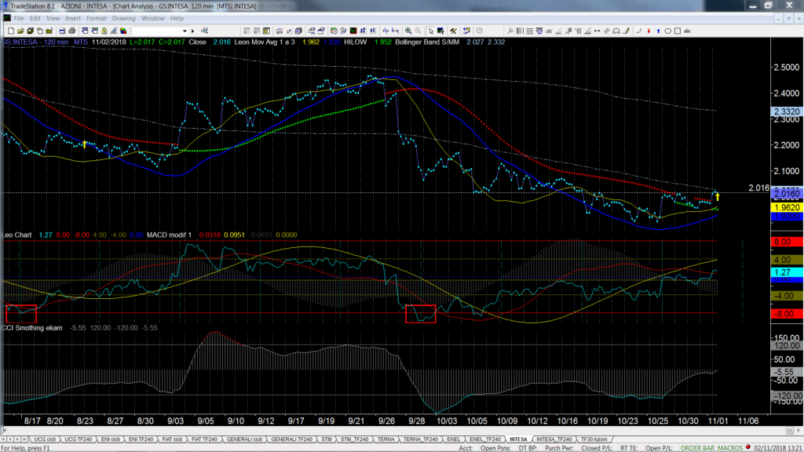Open the Drawing menu

[123, 19]
